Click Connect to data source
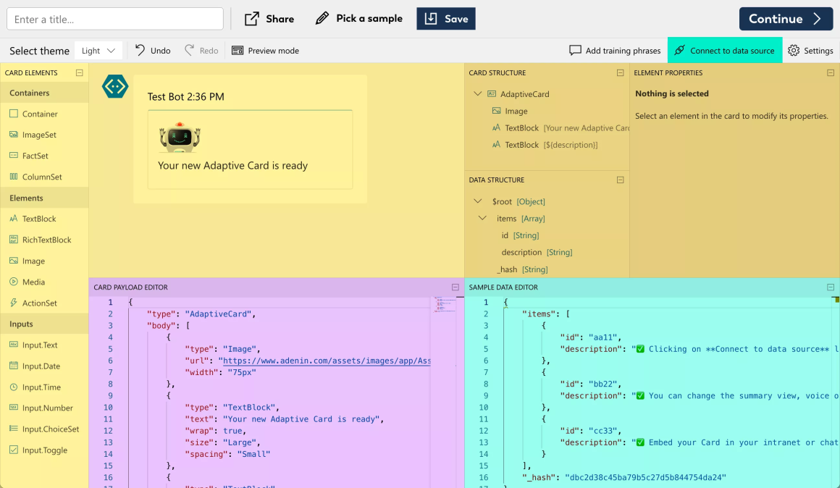 [725, 51]
